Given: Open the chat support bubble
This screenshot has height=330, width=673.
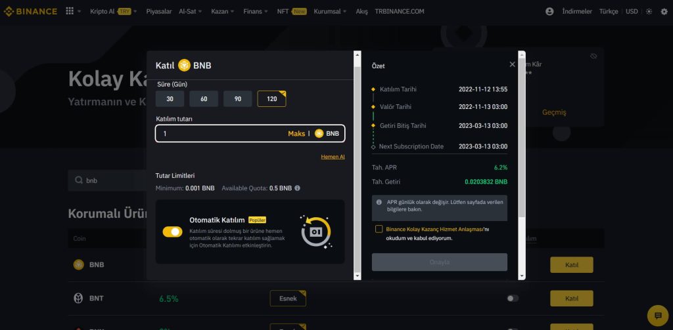Looking at the screenshot, I should [657, 316].
